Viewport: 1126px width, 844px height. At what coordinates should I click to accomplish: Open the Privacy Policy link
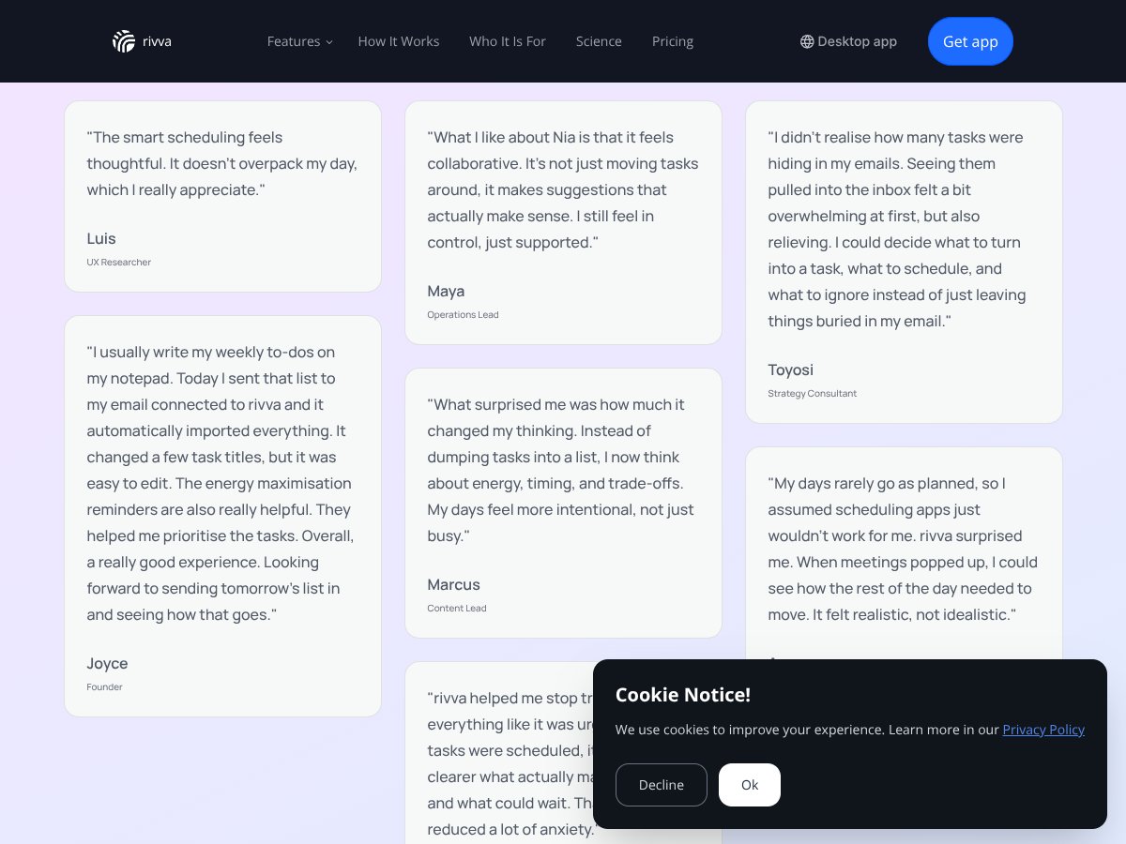[1043, 730]
